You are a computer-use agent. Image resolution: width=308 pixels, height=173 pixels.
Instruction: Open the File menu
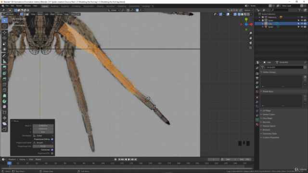[x=7, y=6]
